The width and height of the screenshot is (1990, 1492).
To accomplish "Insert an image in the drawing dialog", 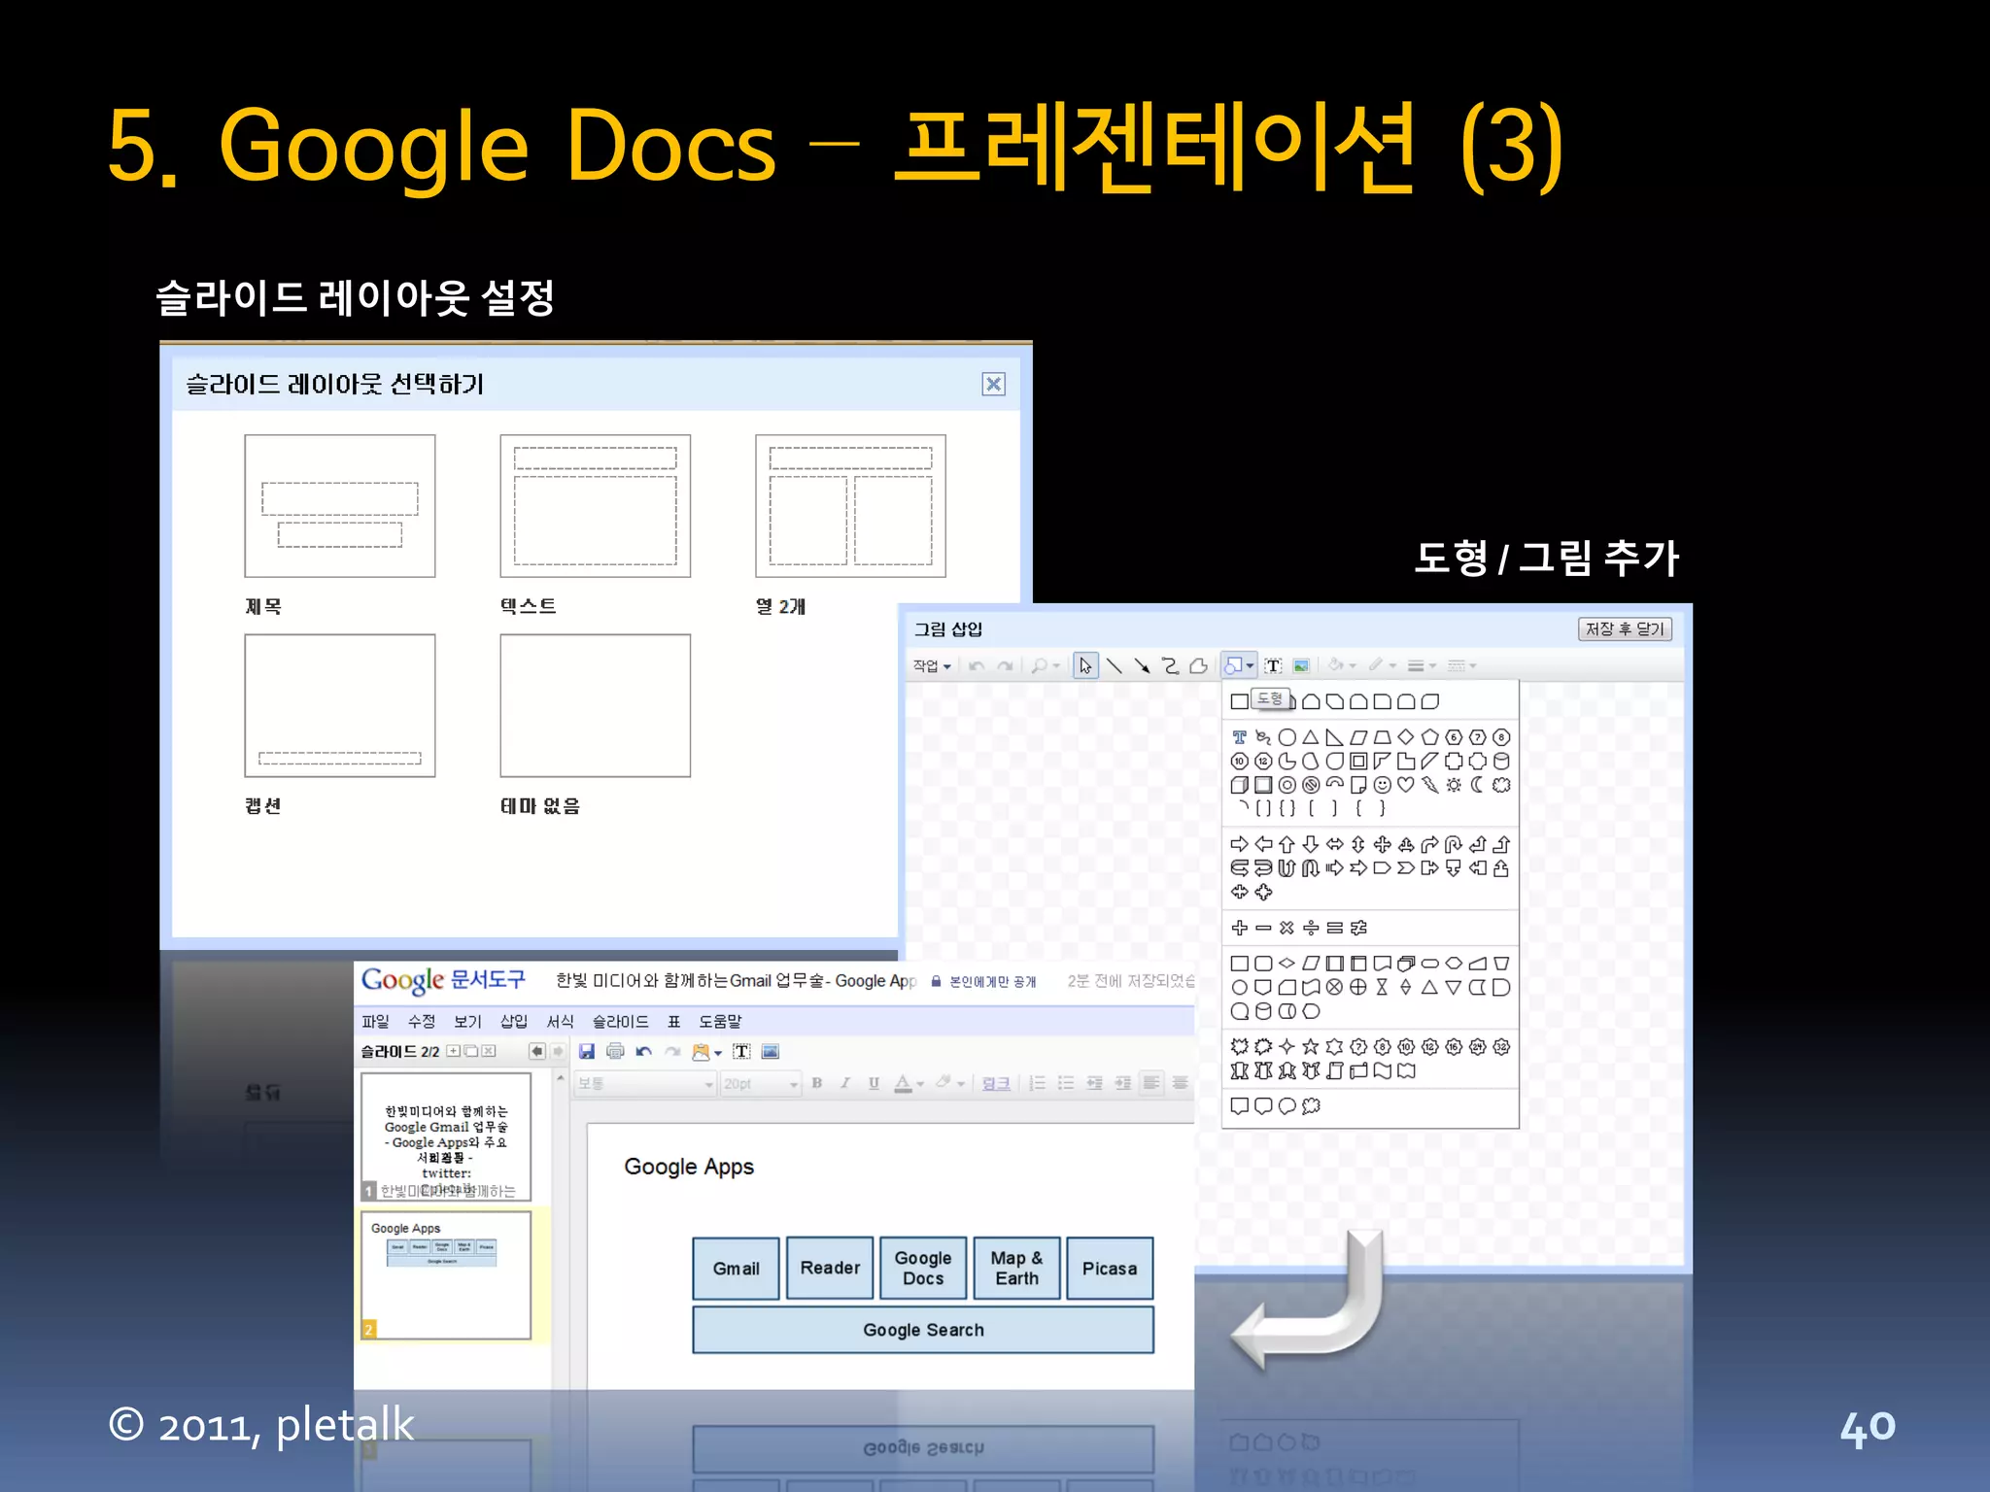I will click(1301, 665).
